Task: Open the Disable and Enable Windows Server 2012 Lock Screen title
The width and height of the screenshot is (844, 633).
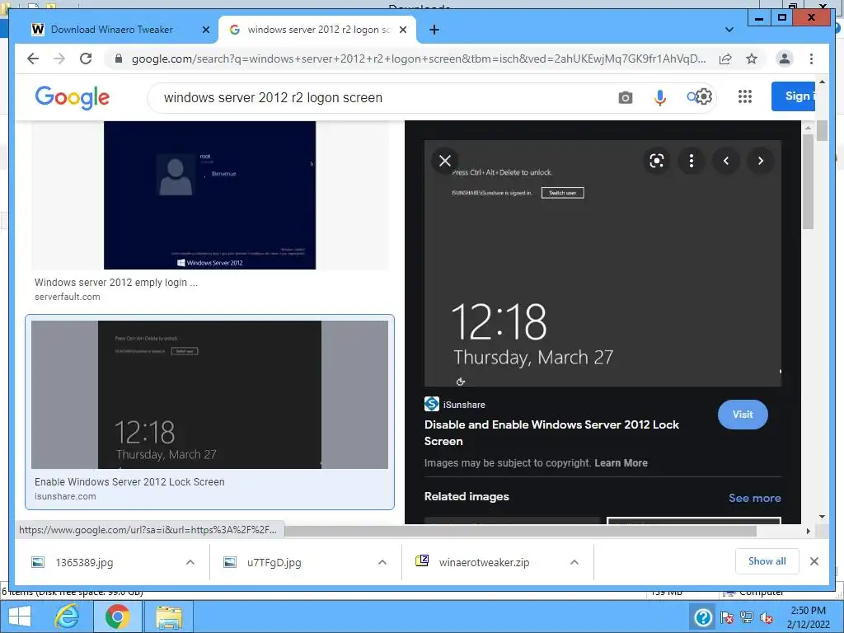Action: point(551,433)
